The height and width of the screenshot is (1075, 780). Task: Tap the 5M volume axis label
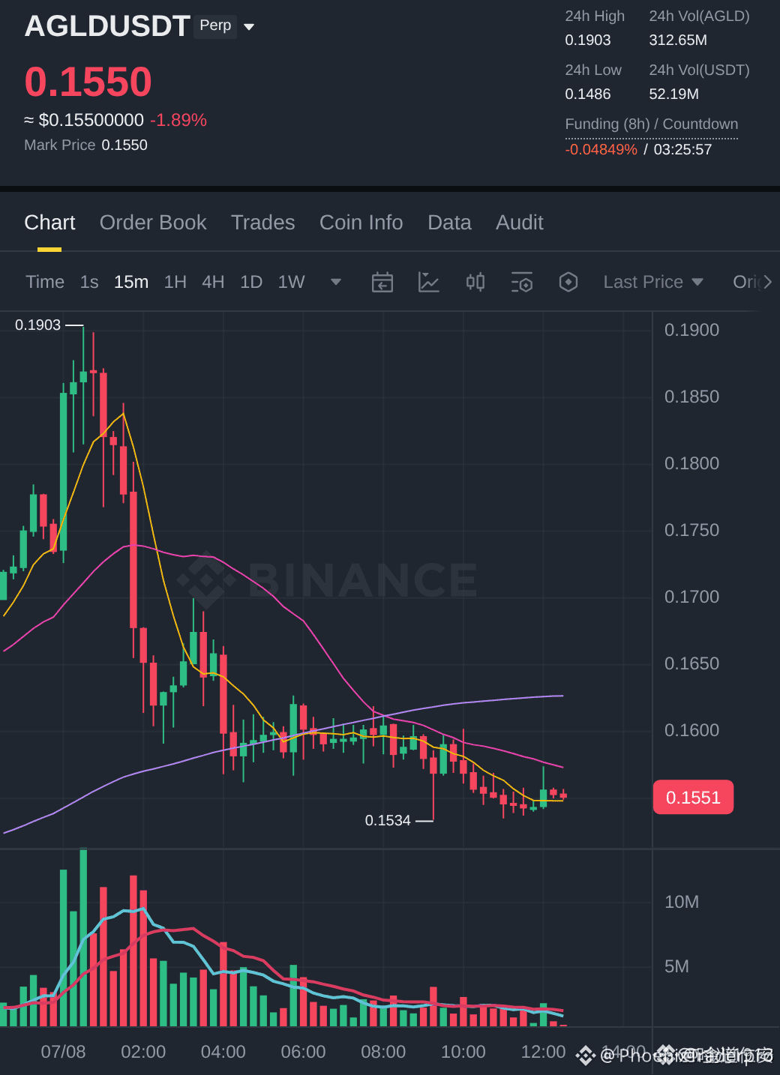tap(676, 966)
